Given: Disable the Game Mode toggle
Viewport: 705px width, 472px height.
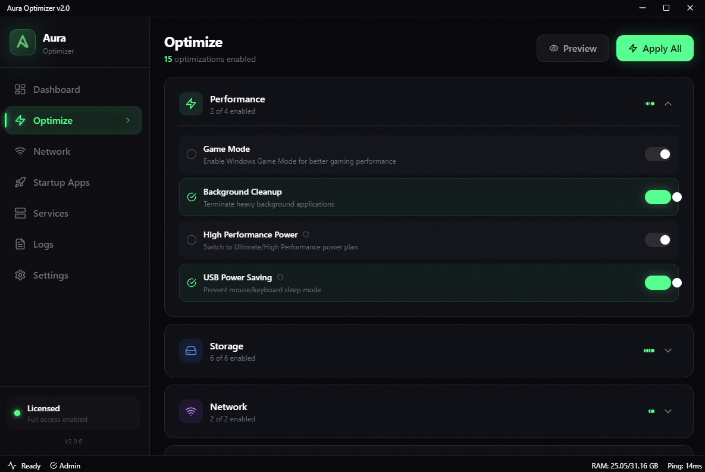Looking at the screenshot, I should [x=657, y=154].
